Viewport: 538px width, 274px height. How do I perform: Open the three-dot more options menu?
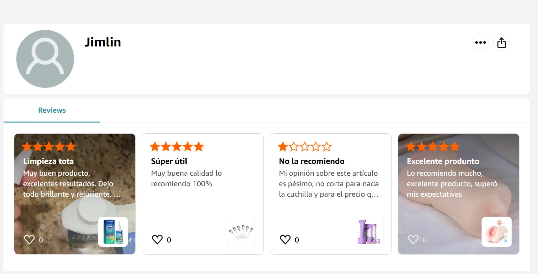(x=480, y=43)
